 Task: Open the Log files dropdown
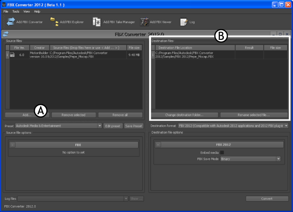pyautogui.click(x=73, y=198)
